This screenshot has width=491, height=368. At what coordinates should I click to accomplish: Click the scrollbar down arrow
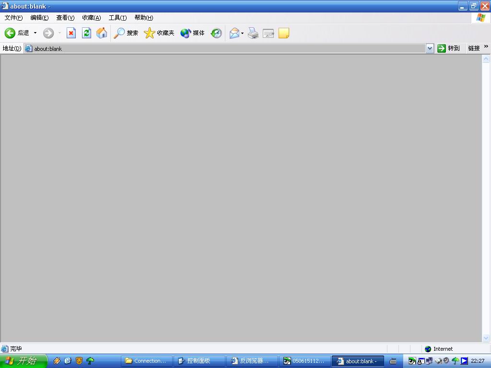coord(486,338)
